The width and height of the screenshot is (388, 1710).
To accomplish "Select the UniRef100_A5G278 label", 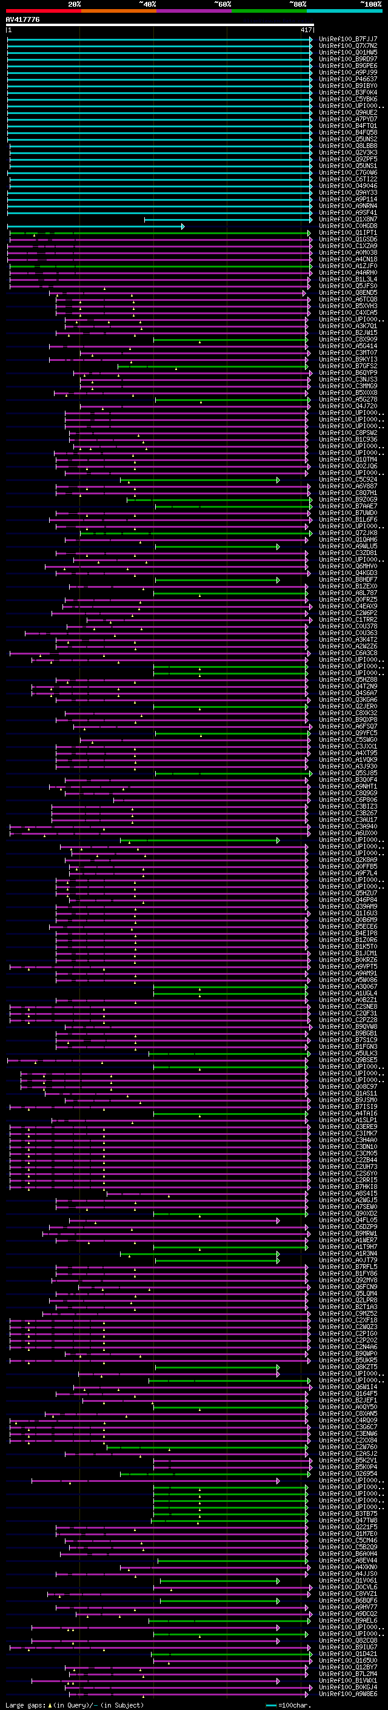I will pyautogui.click(x=347, y=399).
